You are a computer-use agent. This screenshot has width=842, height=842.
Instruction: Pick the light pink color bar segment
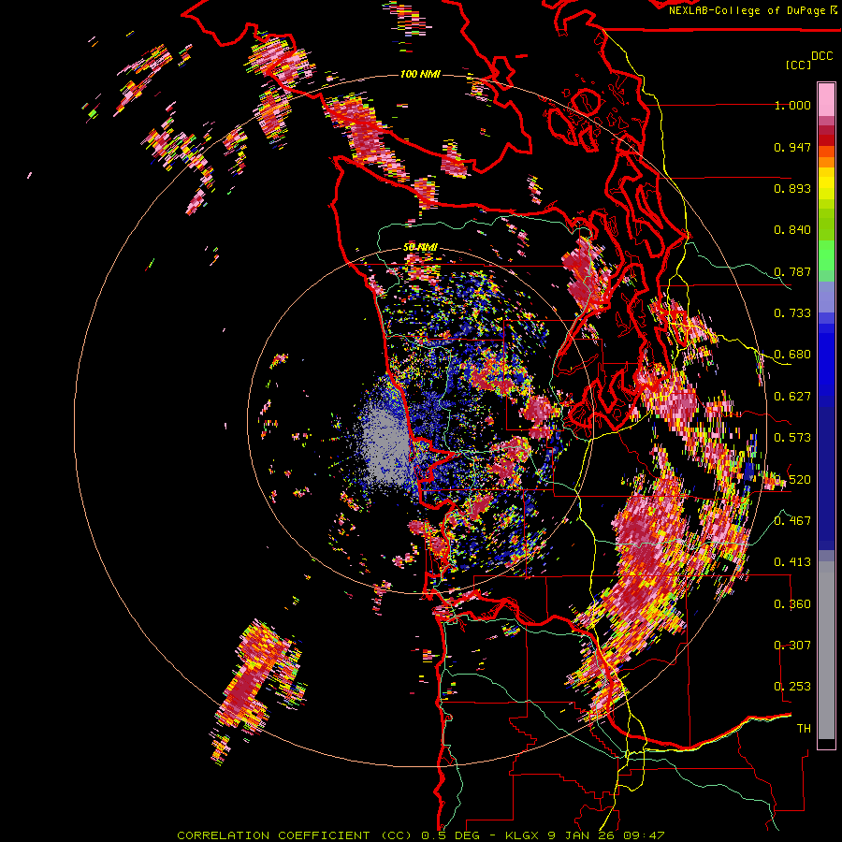(x=826, y=100)
